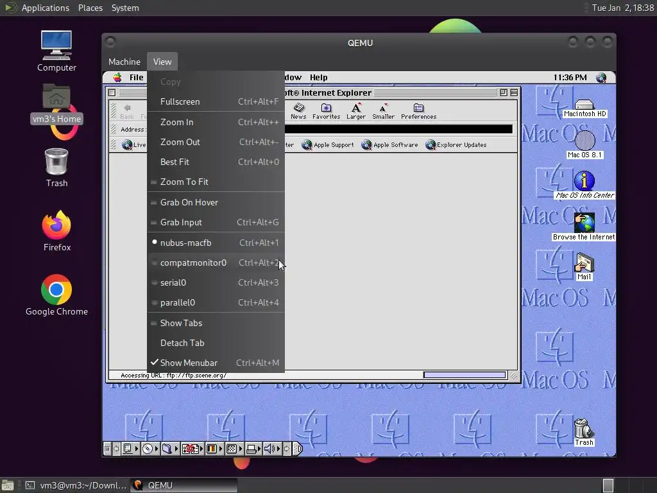Open the File Sharing folder strip module
Image resolution: width=657 pixels, height=493 pixels.
tap(169, 449)
